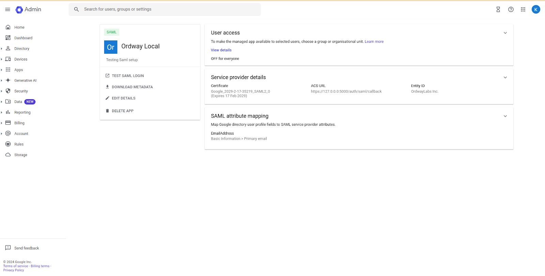Open Storage in the sidebar
545x276 pixels.
click(x=21, y=155)
